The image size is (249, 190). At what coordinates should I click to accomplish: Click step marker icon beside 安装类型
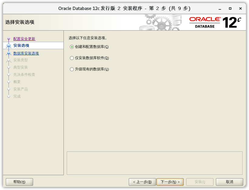[x=9, y=60]
